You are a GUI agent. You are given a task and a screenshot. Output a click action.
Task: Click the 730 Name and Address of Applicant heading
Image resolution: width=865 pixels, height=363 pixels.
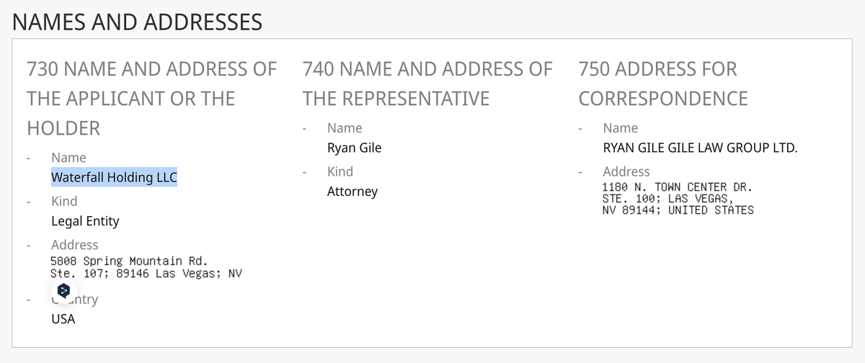tap(151, 99)
